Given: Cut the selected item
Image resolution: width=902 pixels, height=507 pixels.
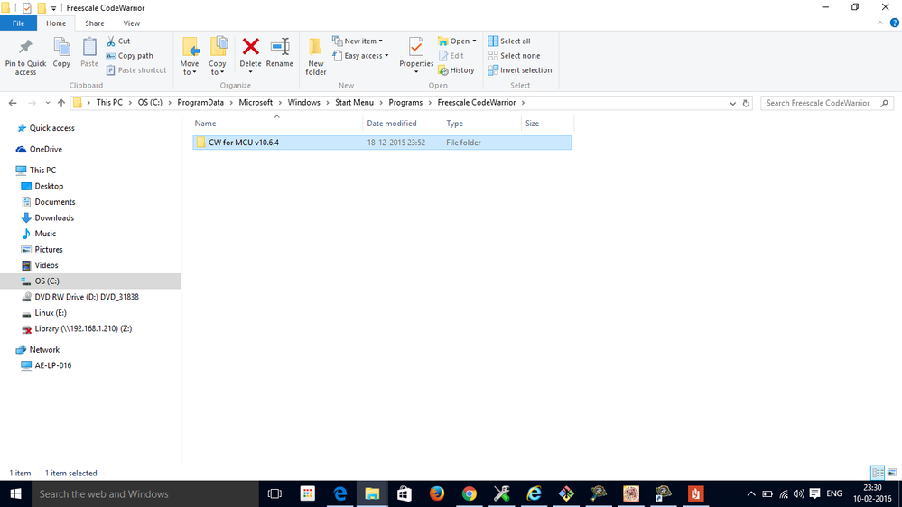Looking at the screenshot, I should point(118,41).
